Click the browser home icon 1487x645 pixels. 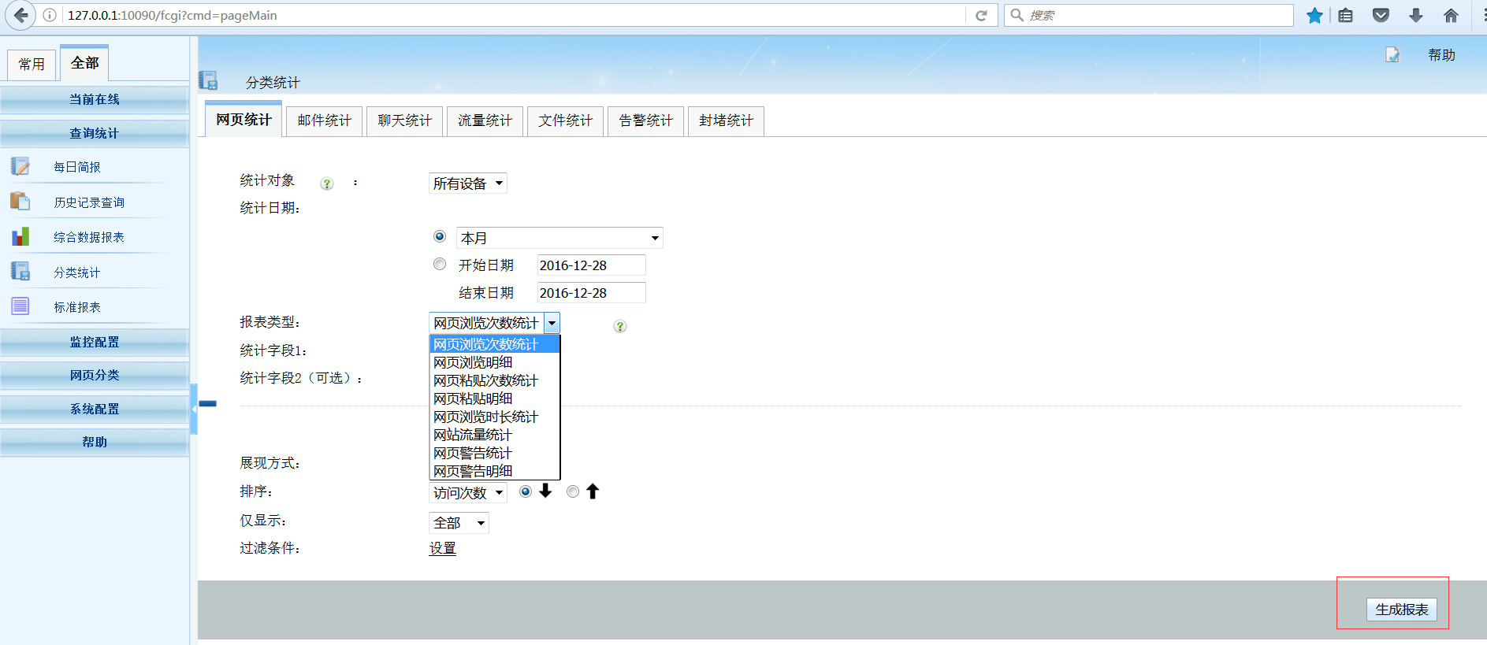[1451, 16]
